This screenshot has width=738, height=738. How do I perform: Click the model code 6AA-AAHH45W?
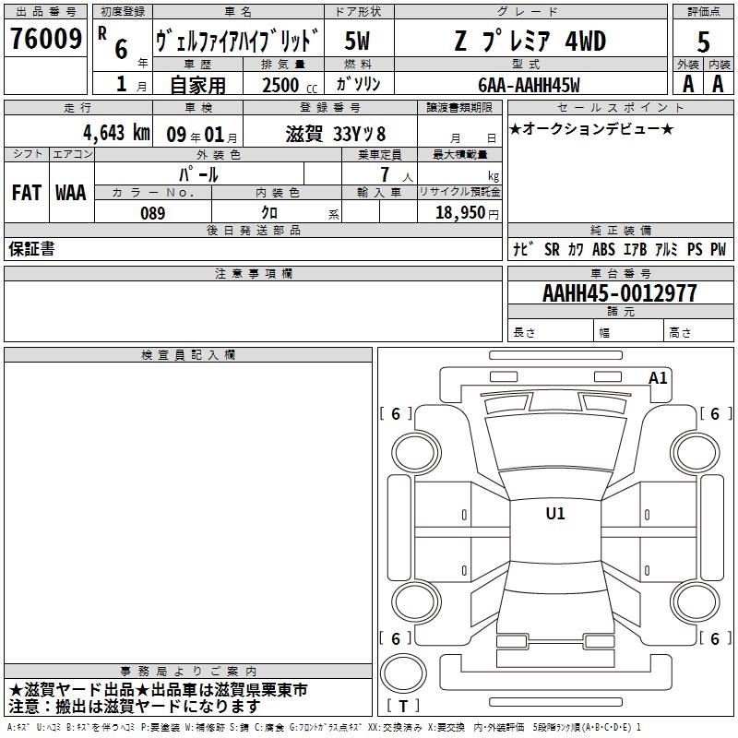pos(529,85)
